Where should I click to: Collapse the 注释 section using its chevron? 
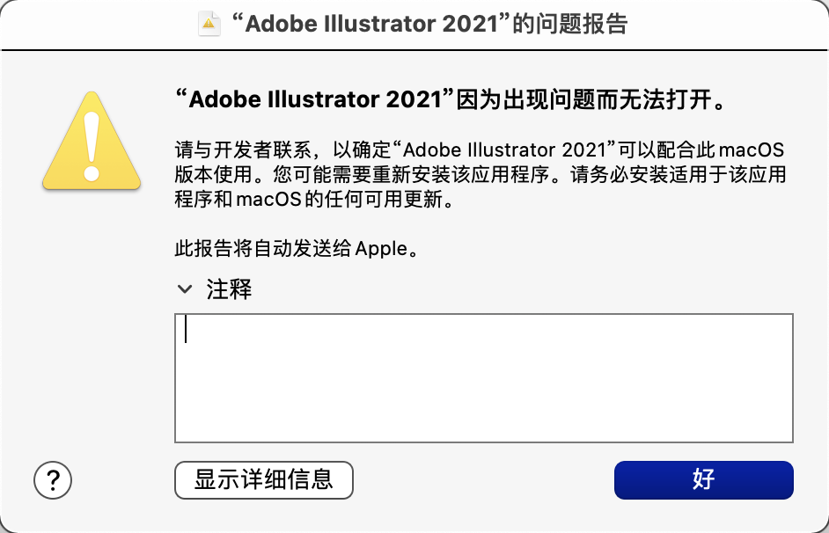(185, 289)
